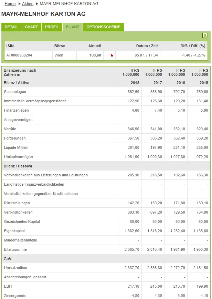Click the Umlaufvermögen row label

(x=19, y=157)
